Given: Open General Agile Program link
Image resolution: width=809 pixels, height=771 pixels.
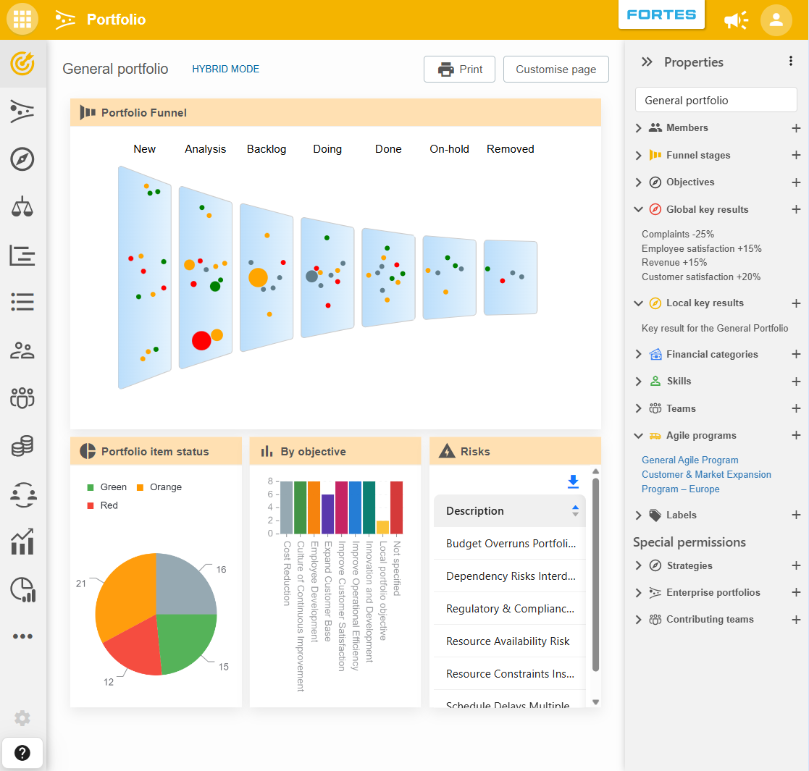Looking at the screenshot, I should click(689, 460).
